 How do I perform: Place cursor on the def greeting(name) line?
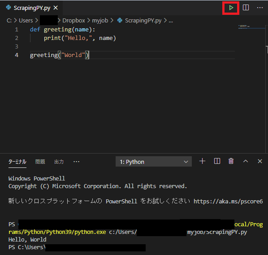pyautogui.click(x=62, y=30)
